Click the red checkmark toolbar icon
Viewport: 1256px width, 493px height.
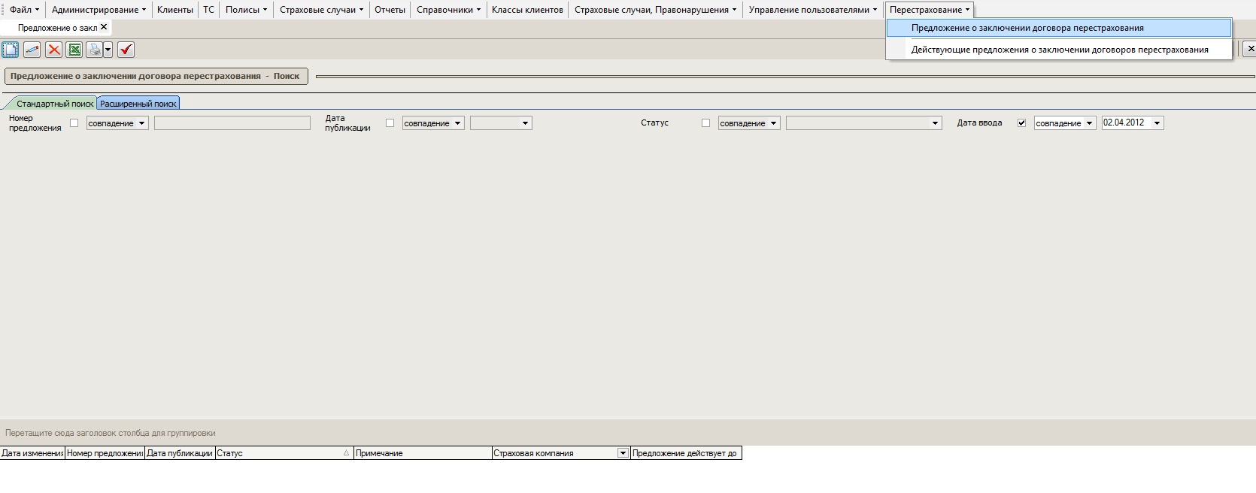126,50
